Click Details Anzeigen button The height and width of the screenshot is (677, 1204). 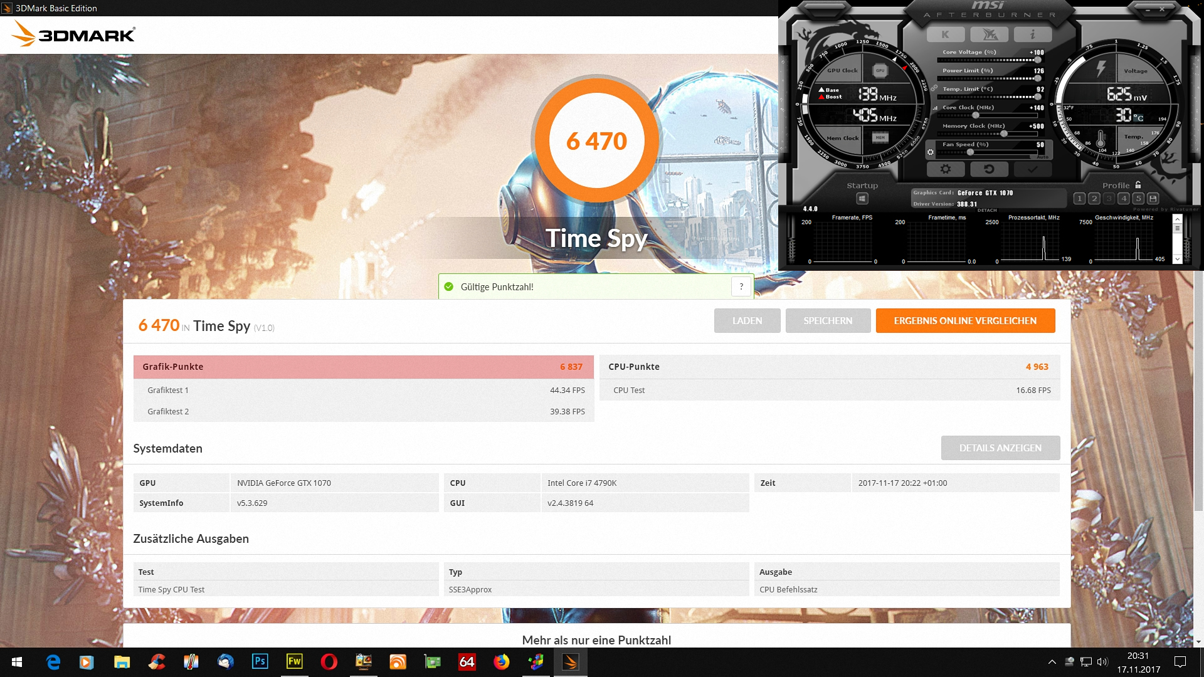point(1000,448)
